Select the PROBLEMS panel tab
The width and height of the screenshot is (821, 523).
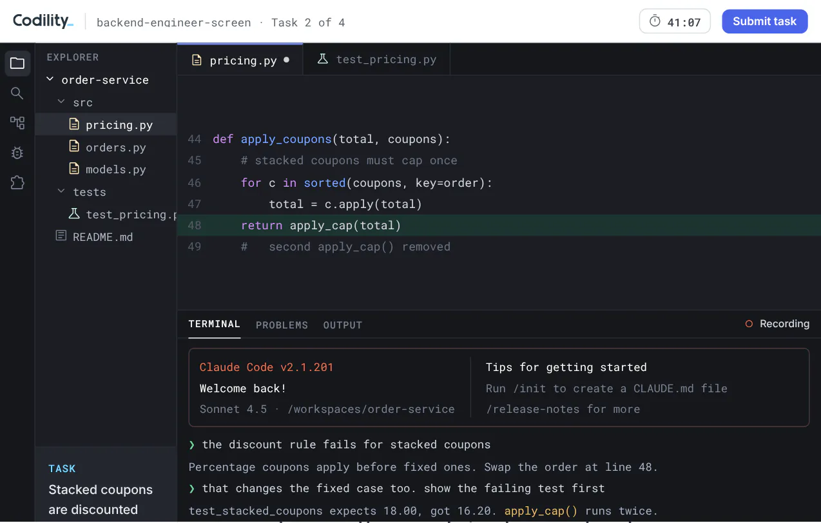coord(282,325)
